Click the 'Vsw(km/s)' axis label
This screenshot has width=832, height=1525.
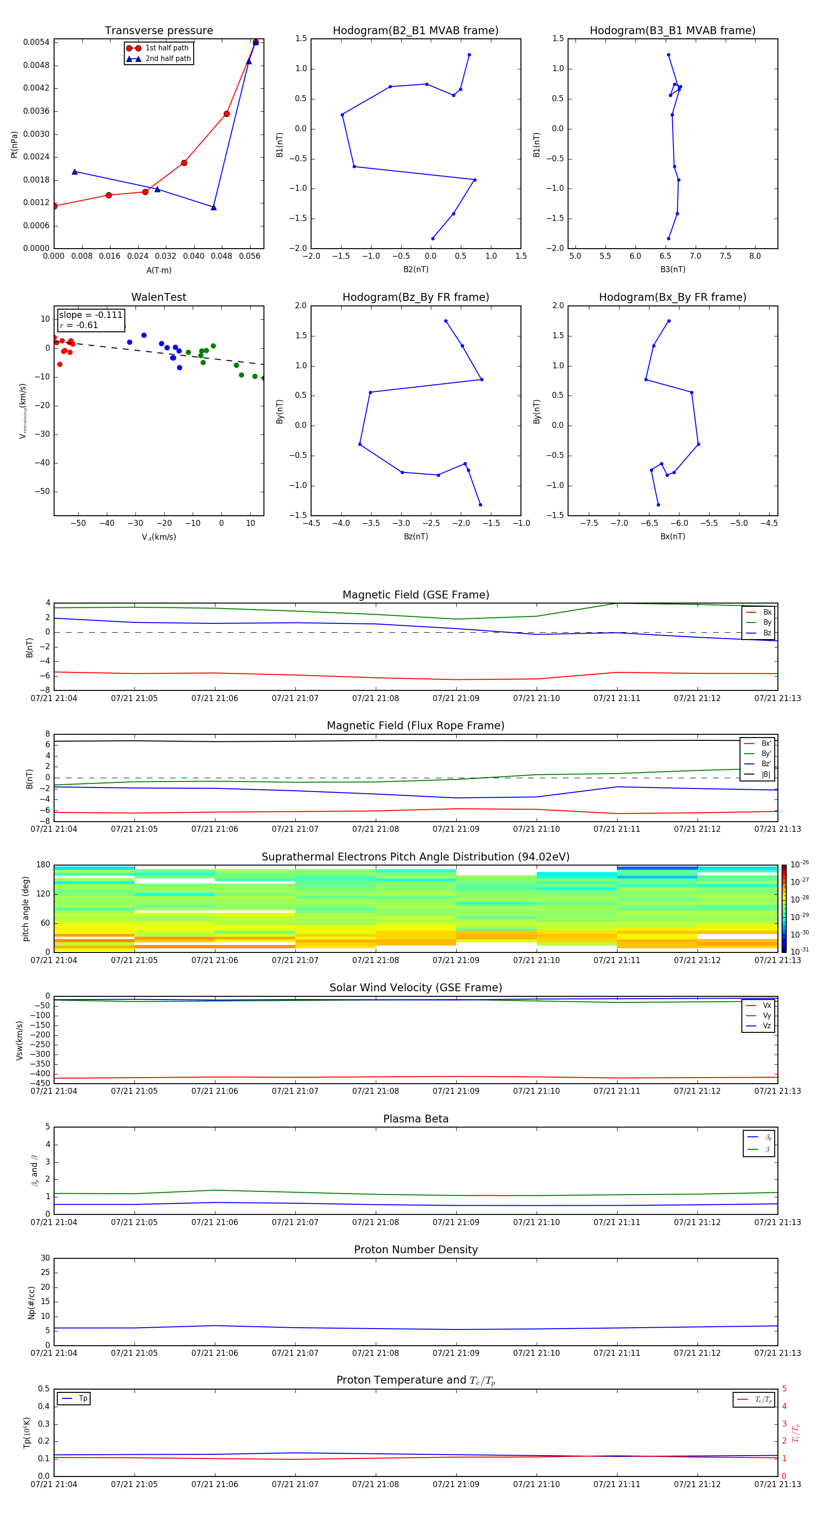pyautogui.click(x=19, y=1040)
